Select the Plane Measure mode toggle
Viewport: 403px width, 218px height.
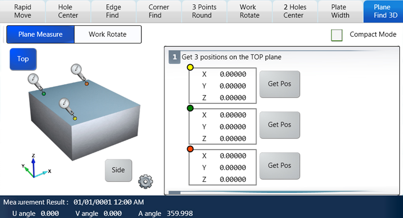(x=40, y=34)
